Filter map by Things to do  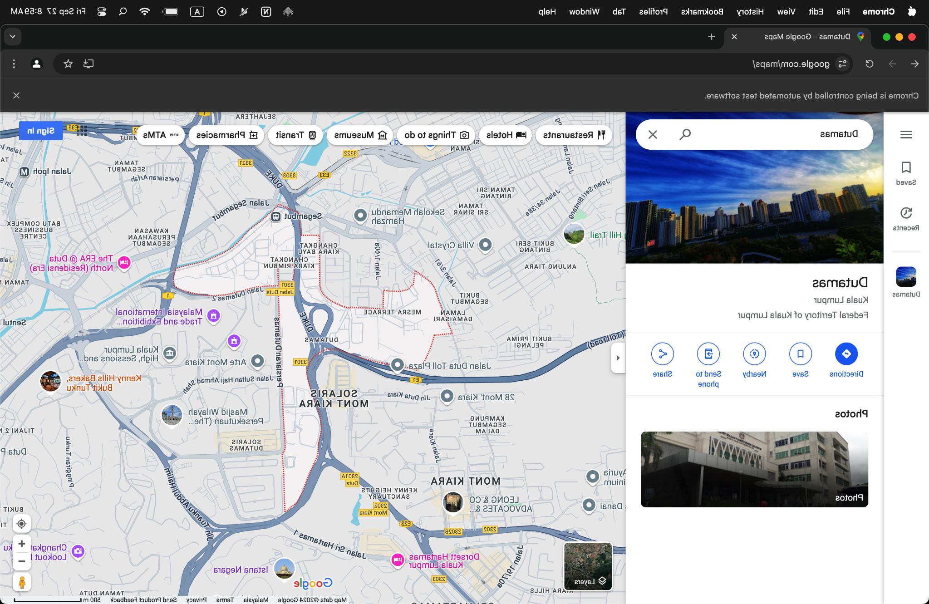[436, 135]
